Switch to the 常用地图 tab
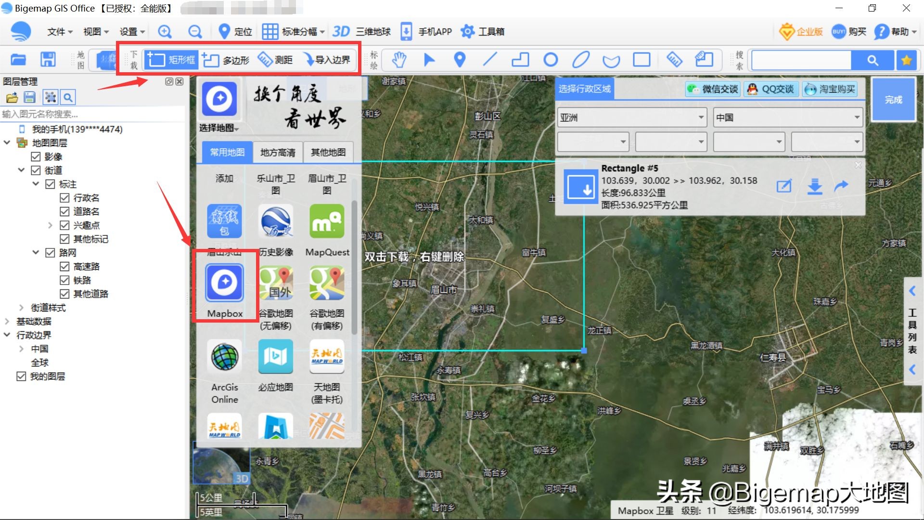This screenshot has width=924, height=520. [227, 153]
